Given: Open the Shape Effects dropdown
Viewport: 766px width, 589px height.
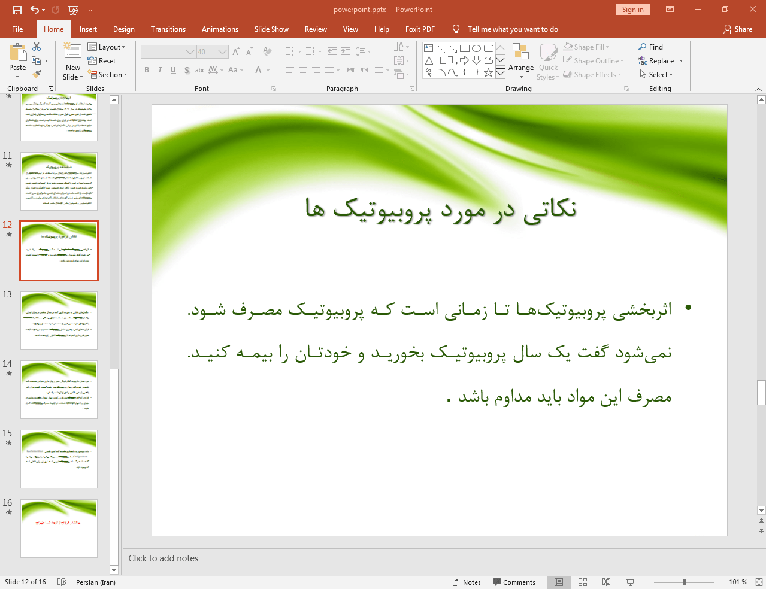Looking at the screenshot, I should click(x=592, y=74).
